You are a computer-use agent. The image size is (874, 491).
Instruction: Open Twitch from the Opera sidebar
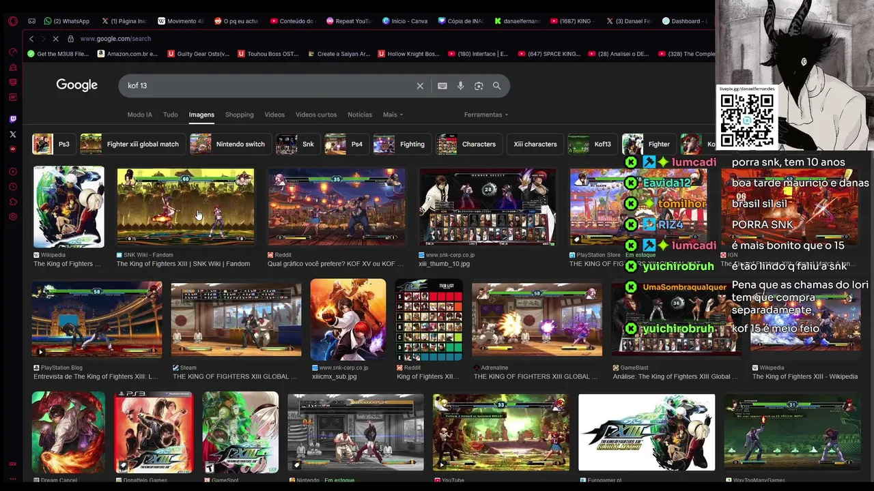pos(12,119)
